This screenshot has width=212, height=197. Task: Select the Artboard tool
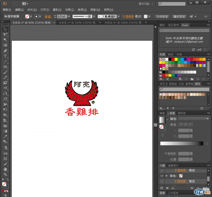(5, 159)
